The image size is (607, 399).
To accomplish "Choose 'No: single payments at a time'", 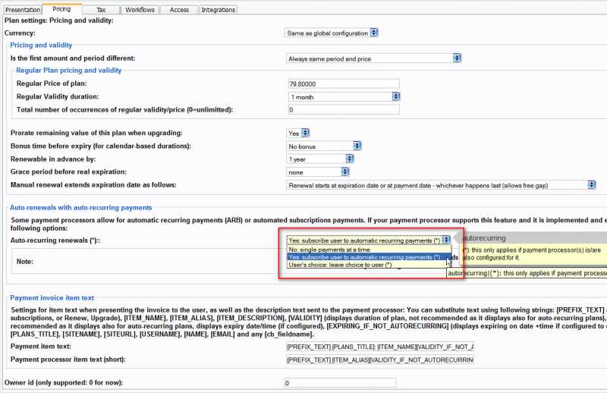I will [x=369, y=250].
